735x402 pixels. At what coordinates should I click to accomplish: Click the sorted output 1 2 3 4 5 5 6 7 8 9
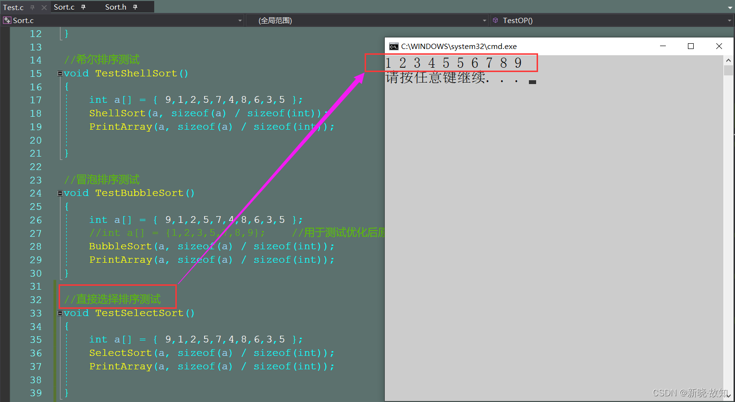(x=453, y=63)
